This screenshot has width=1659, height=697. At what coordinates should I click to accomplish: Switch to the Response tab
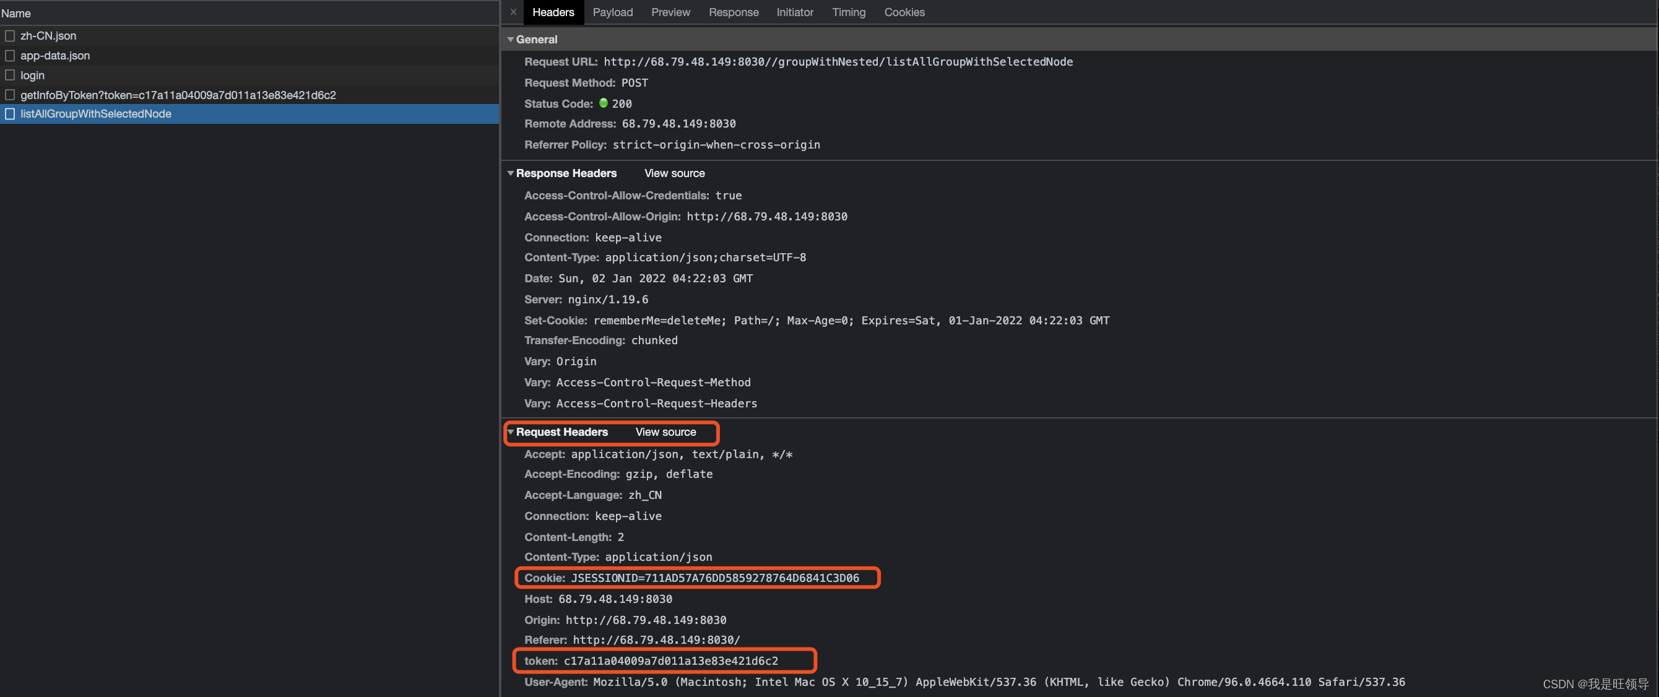pyautogui.click(x=733, y=12)
